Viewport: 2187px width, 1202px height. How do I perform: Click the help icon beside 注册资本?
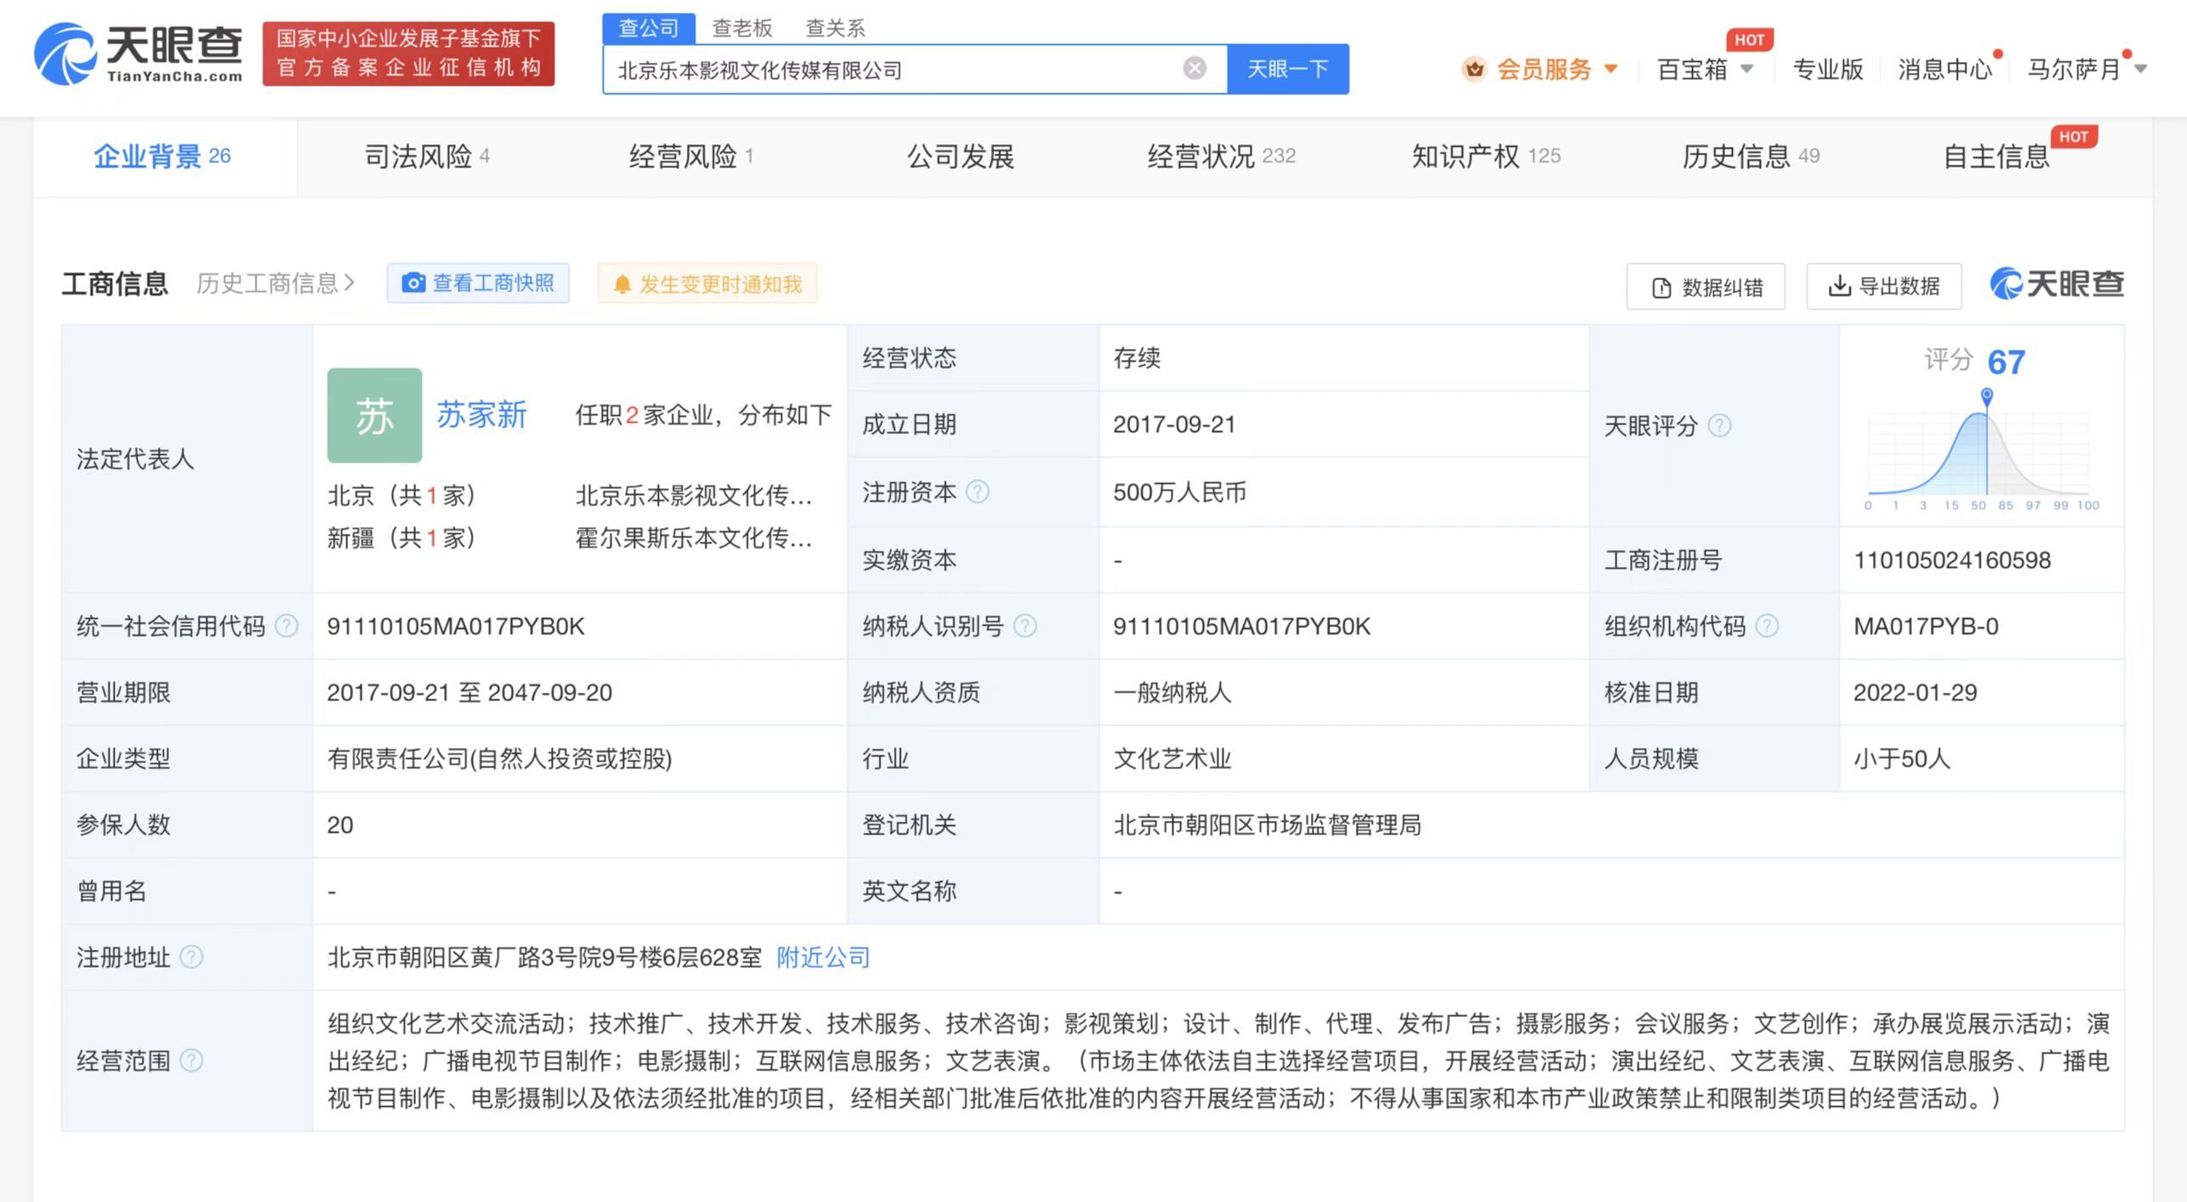(978, 492)
